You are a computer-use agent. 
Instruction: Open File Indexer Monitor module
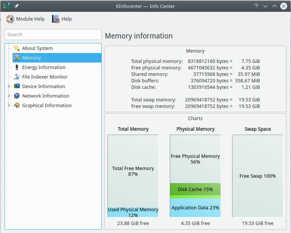pyautogui.click(x=45, y=77)
